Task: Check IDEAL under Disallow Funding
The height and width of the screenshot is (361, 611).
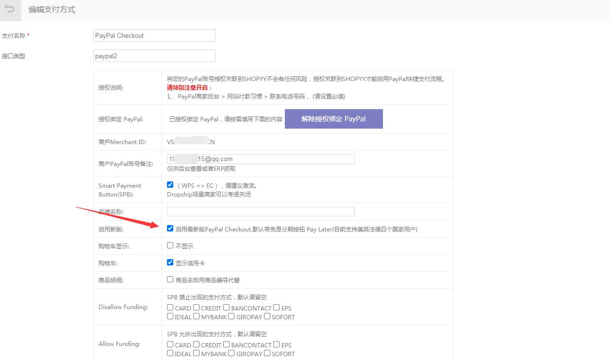Action: tap(170, 316)
